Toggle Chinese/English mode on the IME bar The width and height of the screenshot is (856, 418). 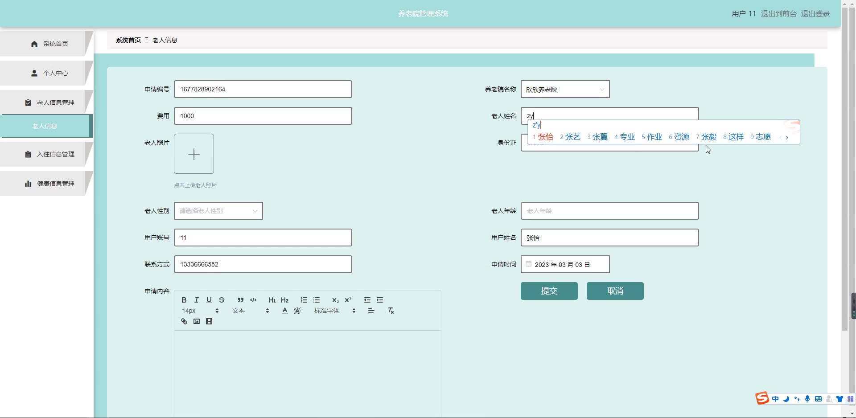(776, 399)
